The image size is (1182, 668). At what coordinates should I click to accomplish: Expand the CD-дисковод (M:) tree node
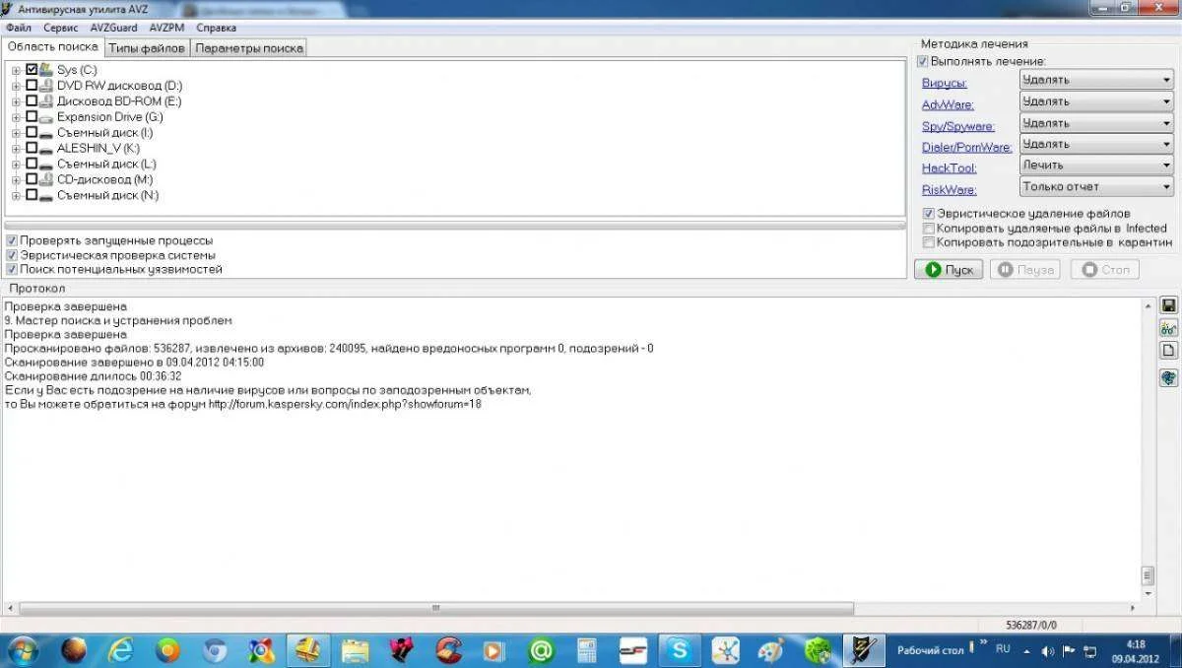tap(16, 179)
